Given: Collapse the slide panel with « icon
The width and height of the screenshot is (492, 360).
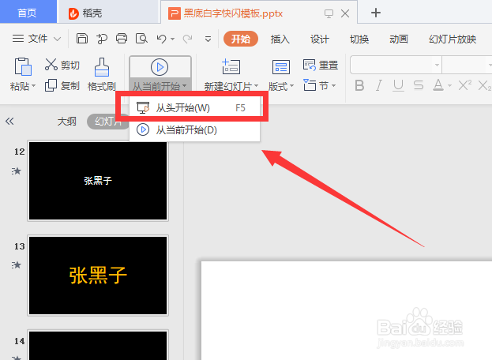Looking at the screenshot, I should 9,121.
